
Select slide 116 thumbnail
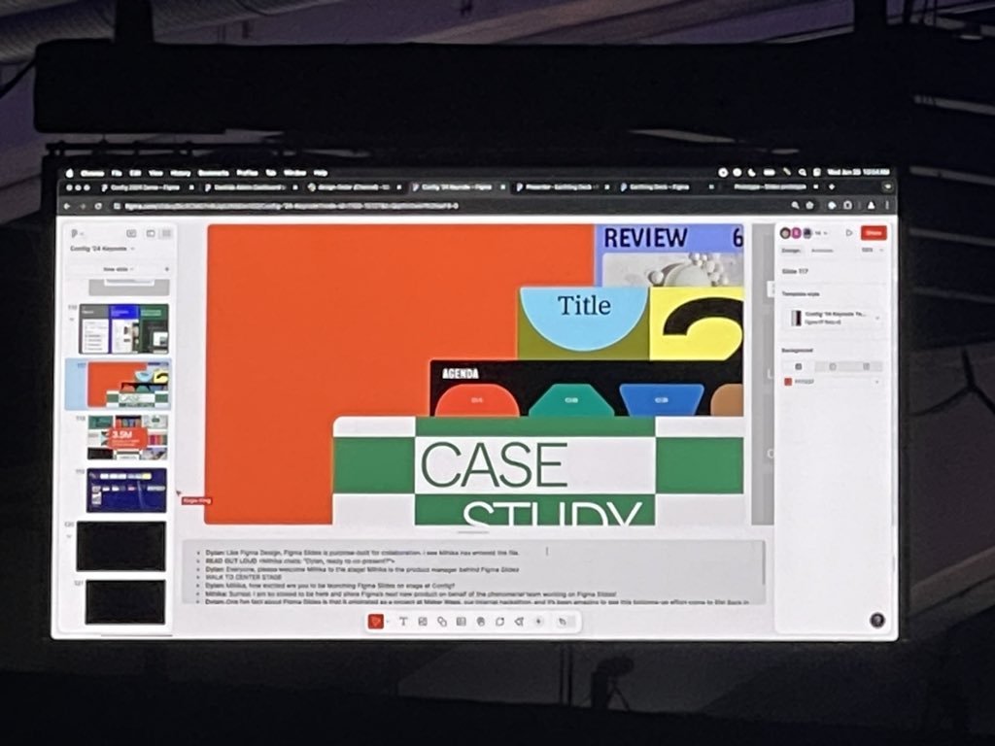[x=123, y=328]
